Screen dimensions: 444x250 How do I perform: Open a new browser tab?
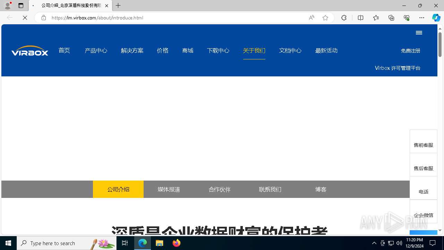[x=118, y=6]
